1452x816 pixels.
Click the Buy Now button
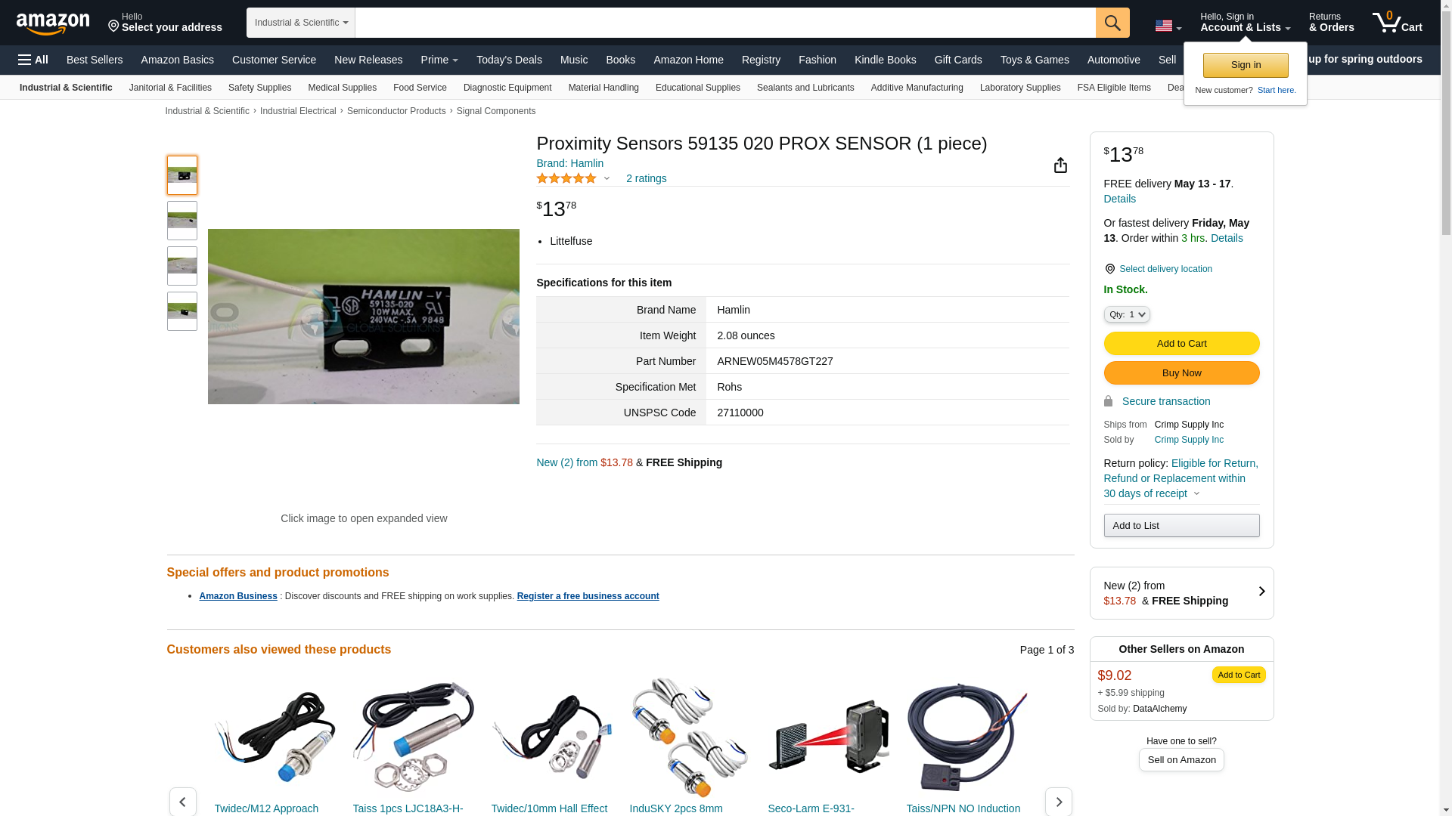[1181, 373]
